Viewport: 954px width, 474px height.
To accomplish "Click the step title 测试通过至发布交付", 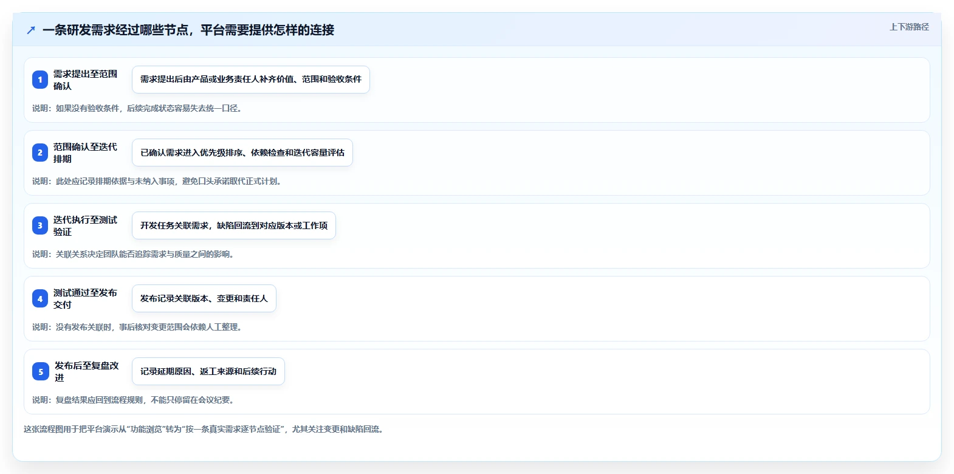I will point(85,298).
